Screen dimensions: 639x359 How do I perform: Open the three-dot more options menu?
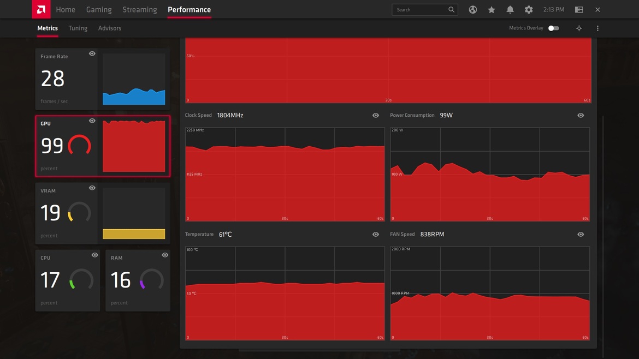coord(598,28)
